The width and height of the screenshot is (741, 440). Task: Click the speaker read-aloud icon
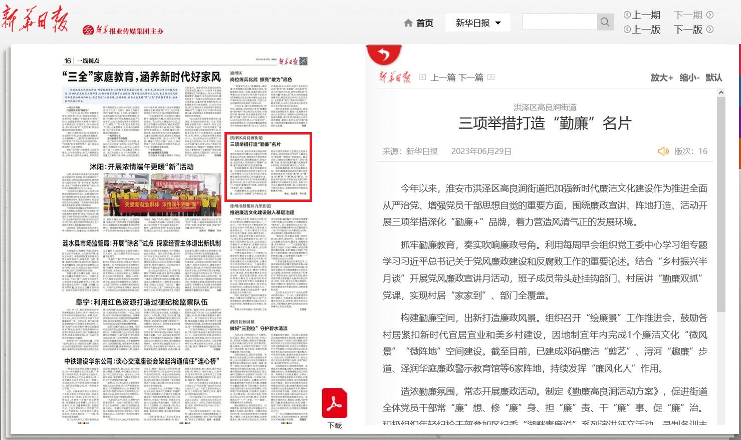click(x=663, y=151)
